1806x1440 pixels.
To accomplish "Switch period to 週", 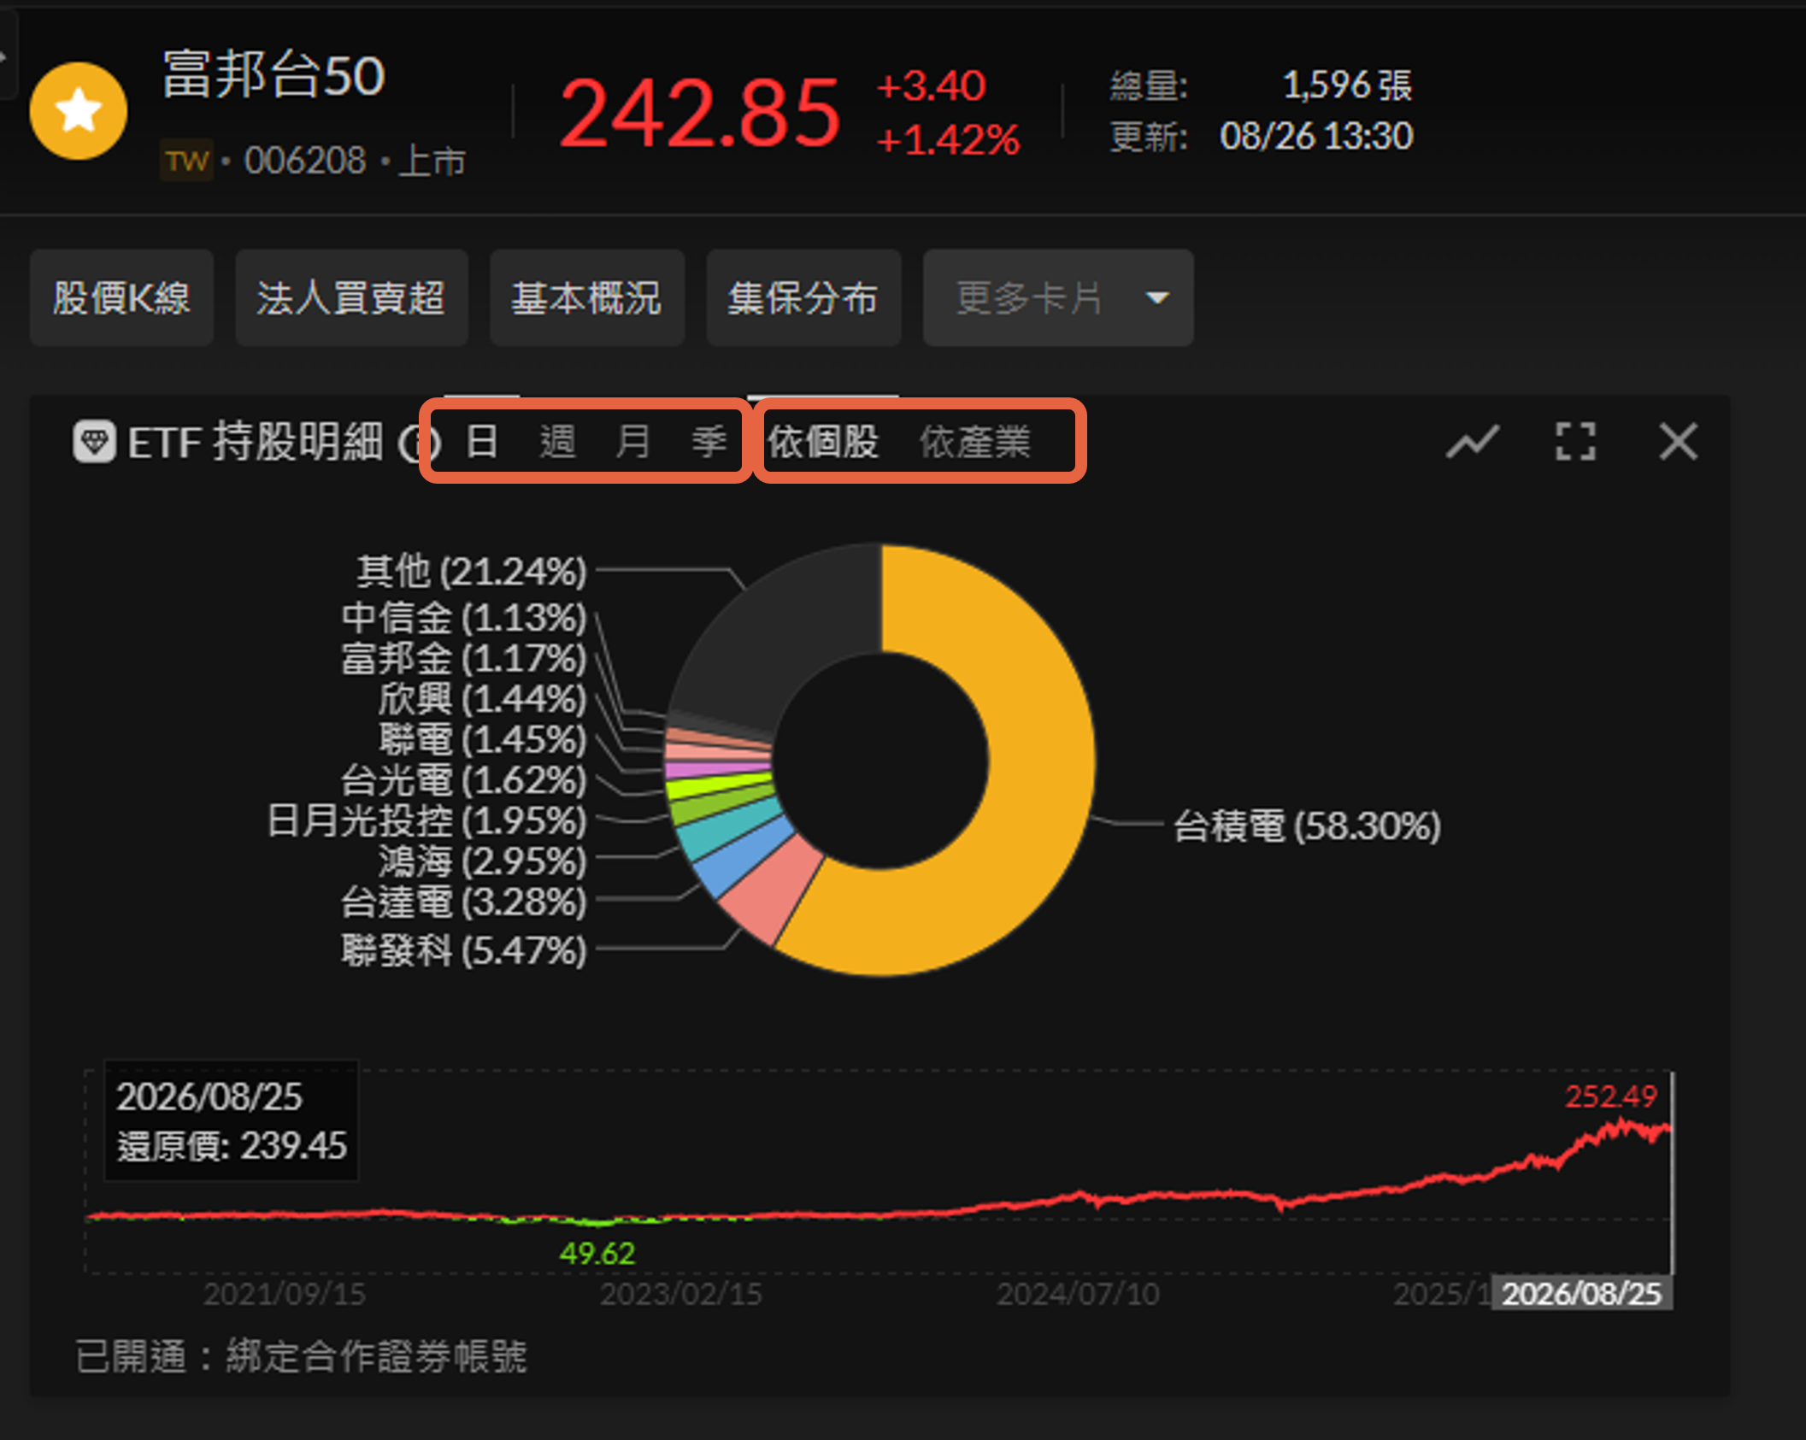I will tap(557, 442).
